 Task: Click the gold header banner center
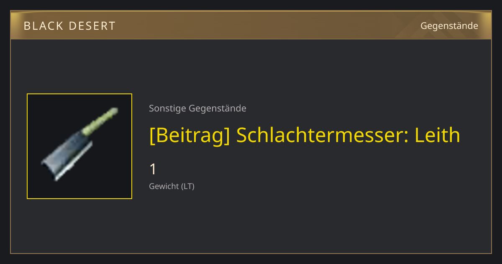(251, 25)
